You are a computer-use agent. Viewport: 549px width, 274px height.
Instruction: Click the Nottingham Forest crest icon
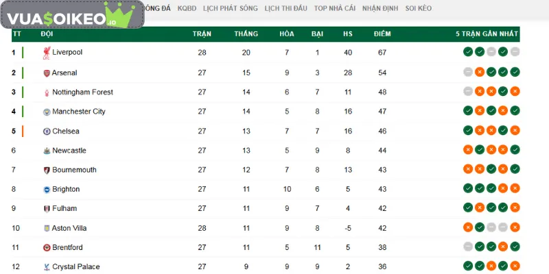tap(47, 92)
